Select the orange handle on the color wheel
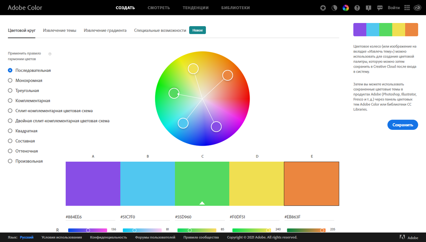426x242 pixels. coord(228,75)
